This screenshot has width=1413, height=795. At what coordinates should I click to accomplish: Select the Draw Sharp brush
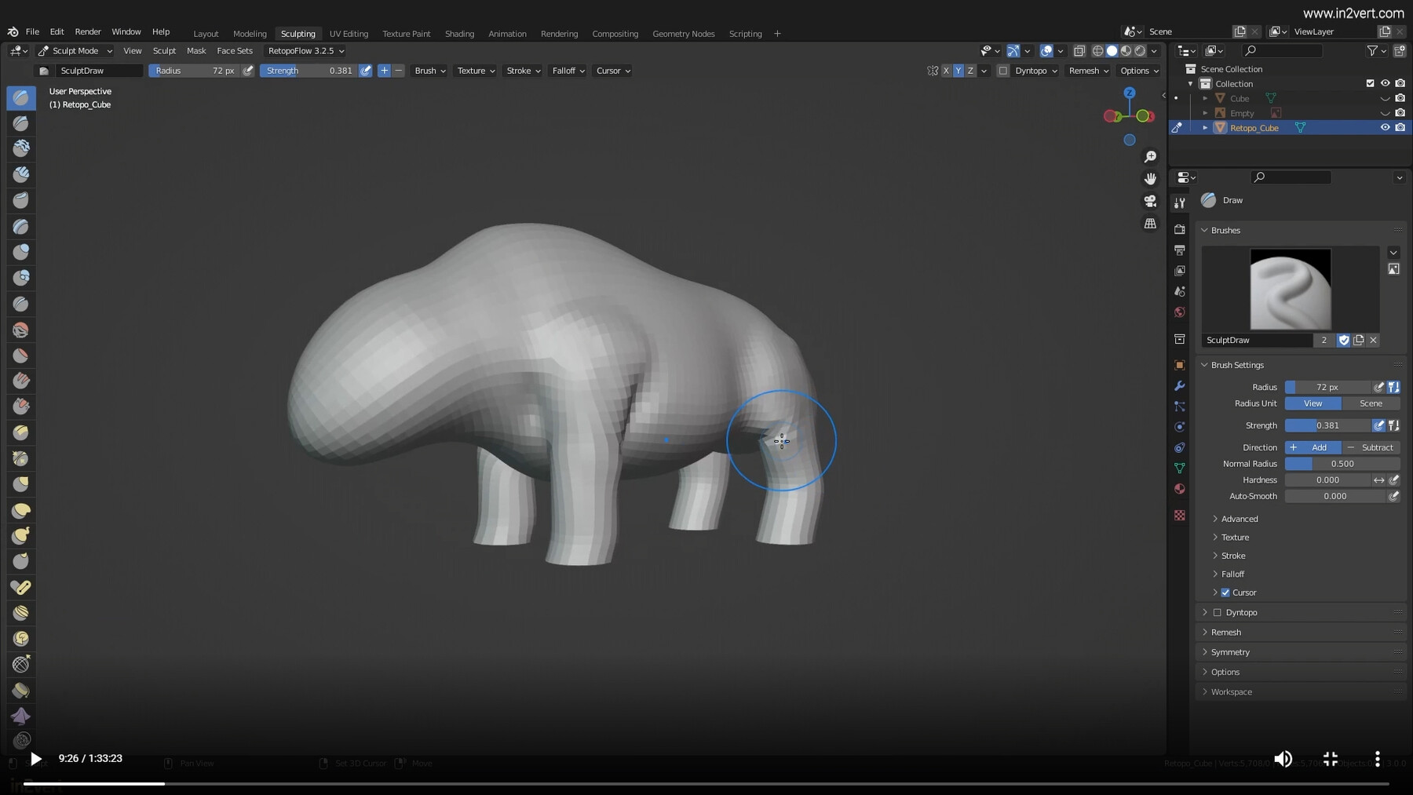pyautogui.click(x=20, y=123)
